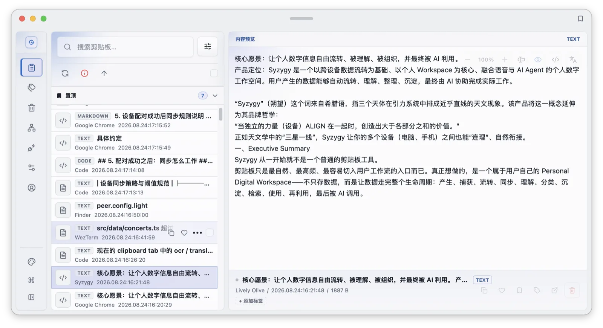The height and width of the screenshot is (328, 603).
Task: Select the MARKDOWN 5. 设备配对成功后同步规则说明 item
Action: click(x=135, y=121)
